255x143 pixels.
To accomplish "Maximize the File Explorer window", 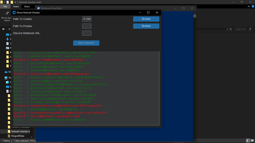I will [242, 2].
